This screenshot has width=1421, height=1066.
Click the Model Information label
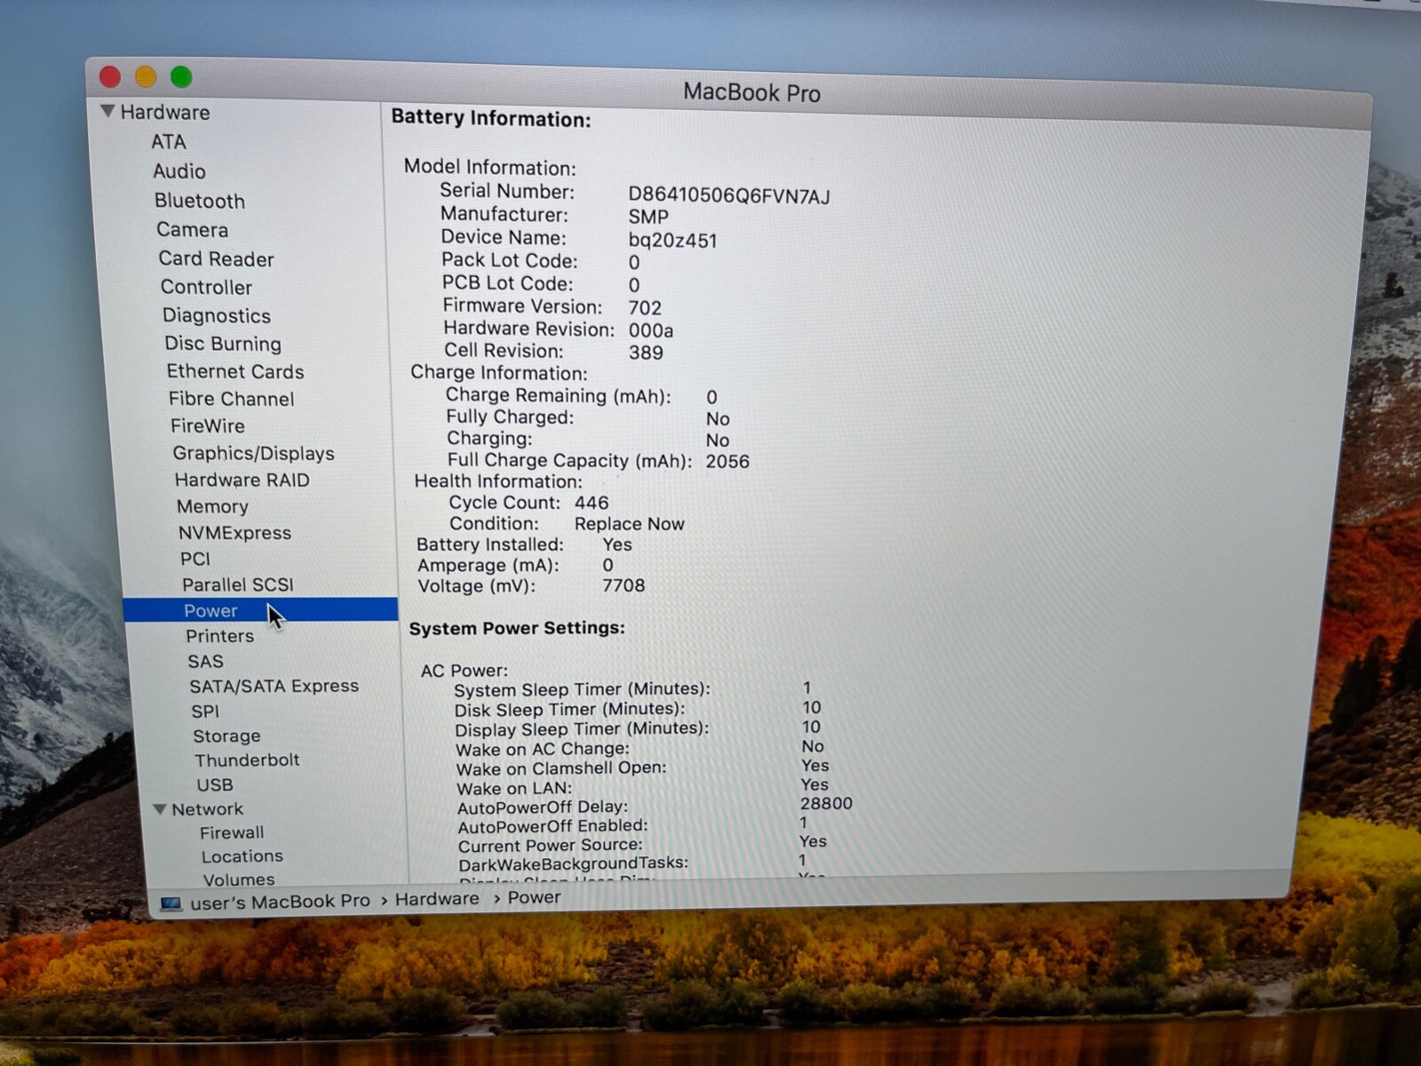point(490,168)
